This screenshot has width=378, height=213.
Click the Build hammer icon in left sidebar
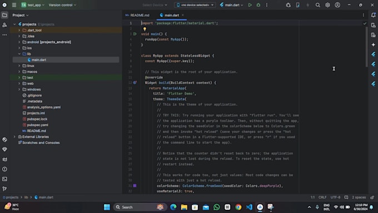coord(4,140)
